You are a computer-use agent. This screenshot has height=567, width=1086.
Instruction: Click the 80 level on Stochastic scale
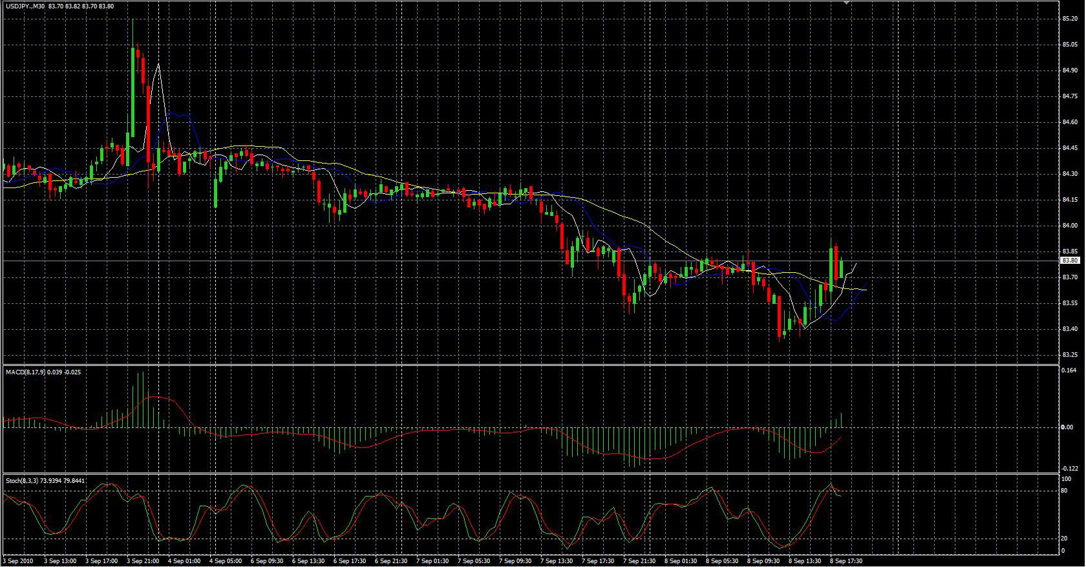pos(1064,491)
